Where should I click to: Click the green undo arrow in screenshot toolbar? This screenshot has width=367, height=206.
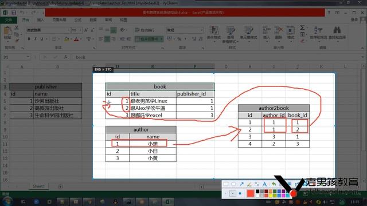point(274,184)
